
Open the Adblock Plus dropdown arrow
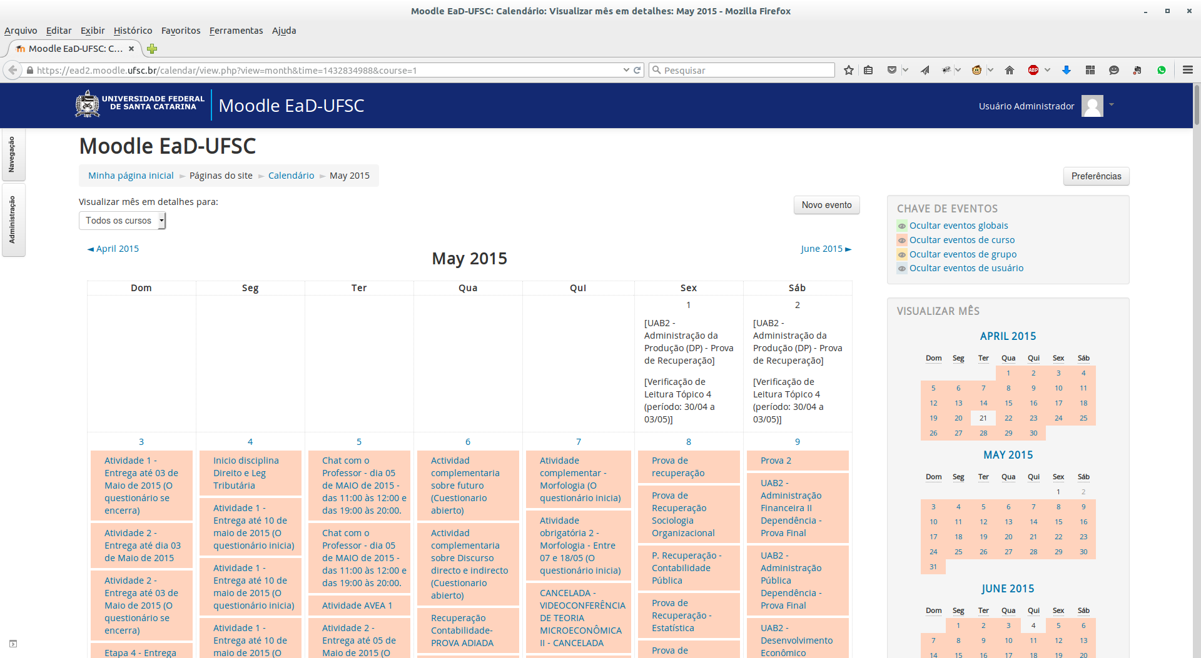coord(1047,70)
